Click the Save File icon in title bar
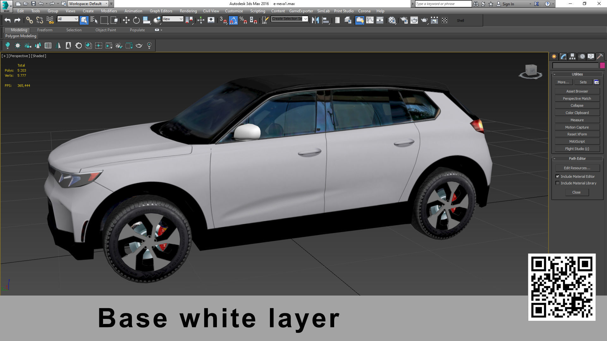The width and height of the screenshot is (607, 341). tap(33, 4)
